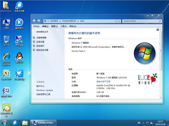Click the Windows 7 logo image
The image size is (169, 126).
tap(145, 53)
